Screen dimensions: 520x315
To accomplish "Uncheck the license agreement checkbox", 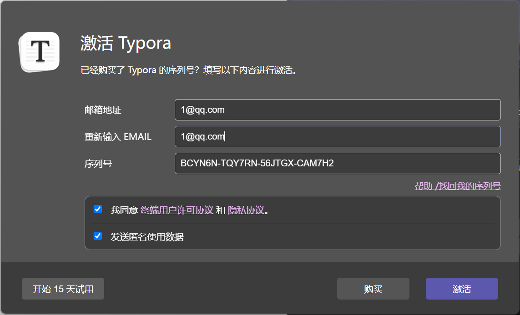I will pos(97,210).
